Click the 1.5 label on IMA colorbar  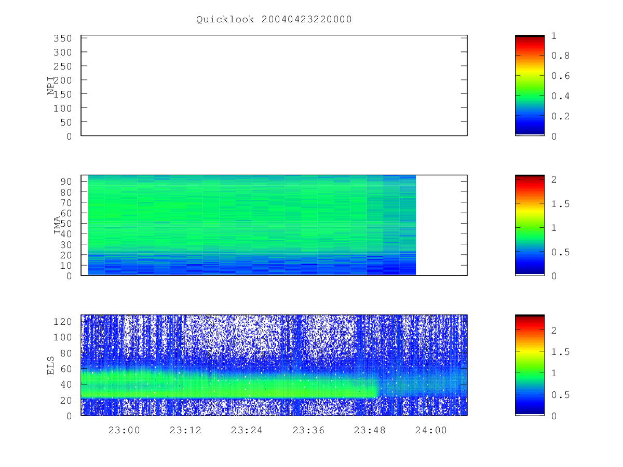pos(560,204)
